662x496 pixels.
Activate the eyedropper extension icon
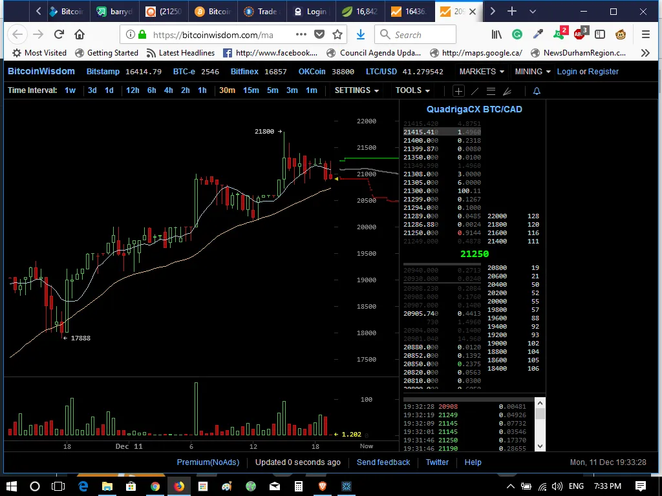[x=537, y=35]
